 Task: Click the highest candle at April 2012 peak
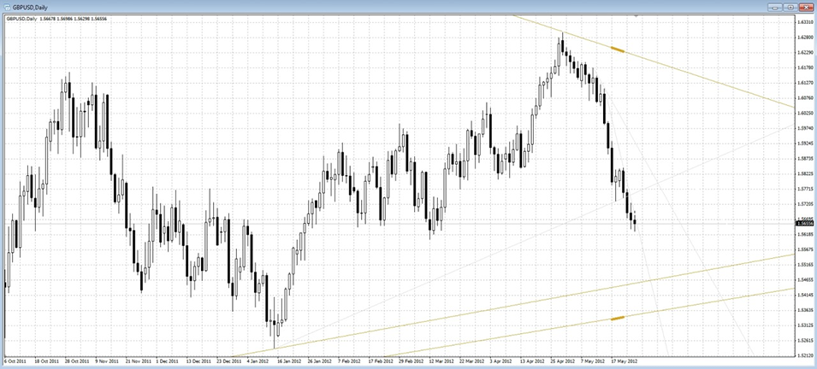562,44
